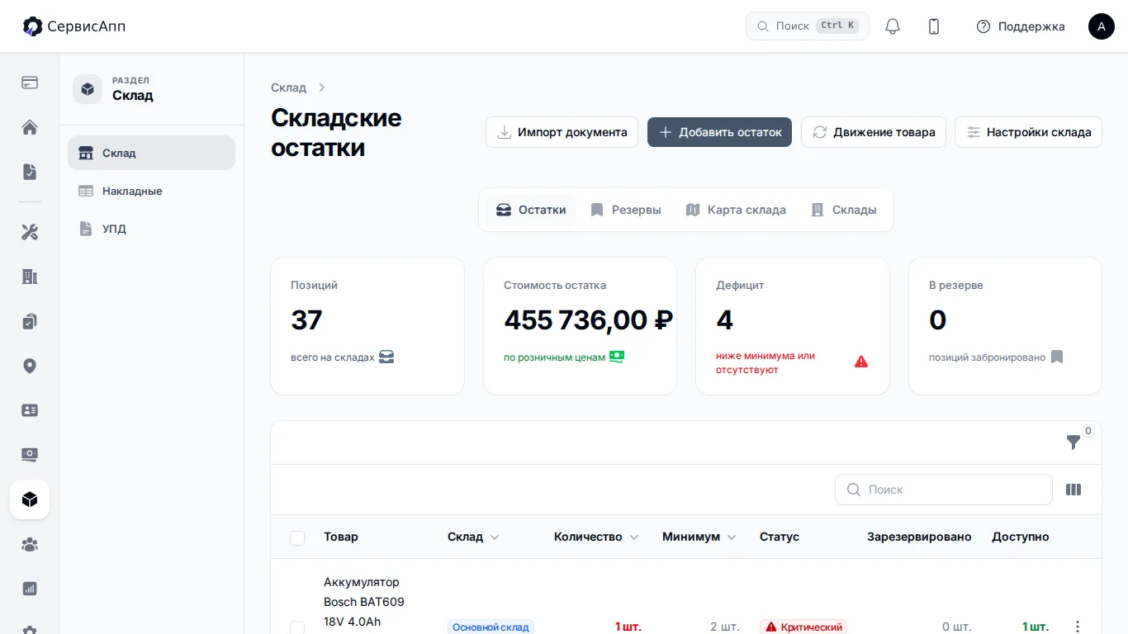Click the filter funnel icon

coord(1073,442)
